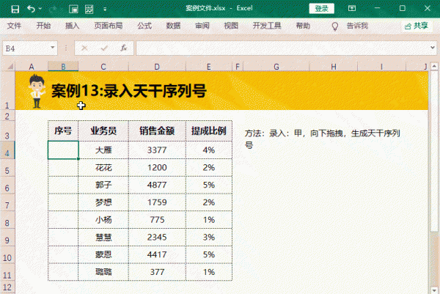Image resolution: width=440 pixels, height=294 pixels.
Task: Open the 数据 ribbon tab
Action: pyautogui.click(x=173, y=26)
